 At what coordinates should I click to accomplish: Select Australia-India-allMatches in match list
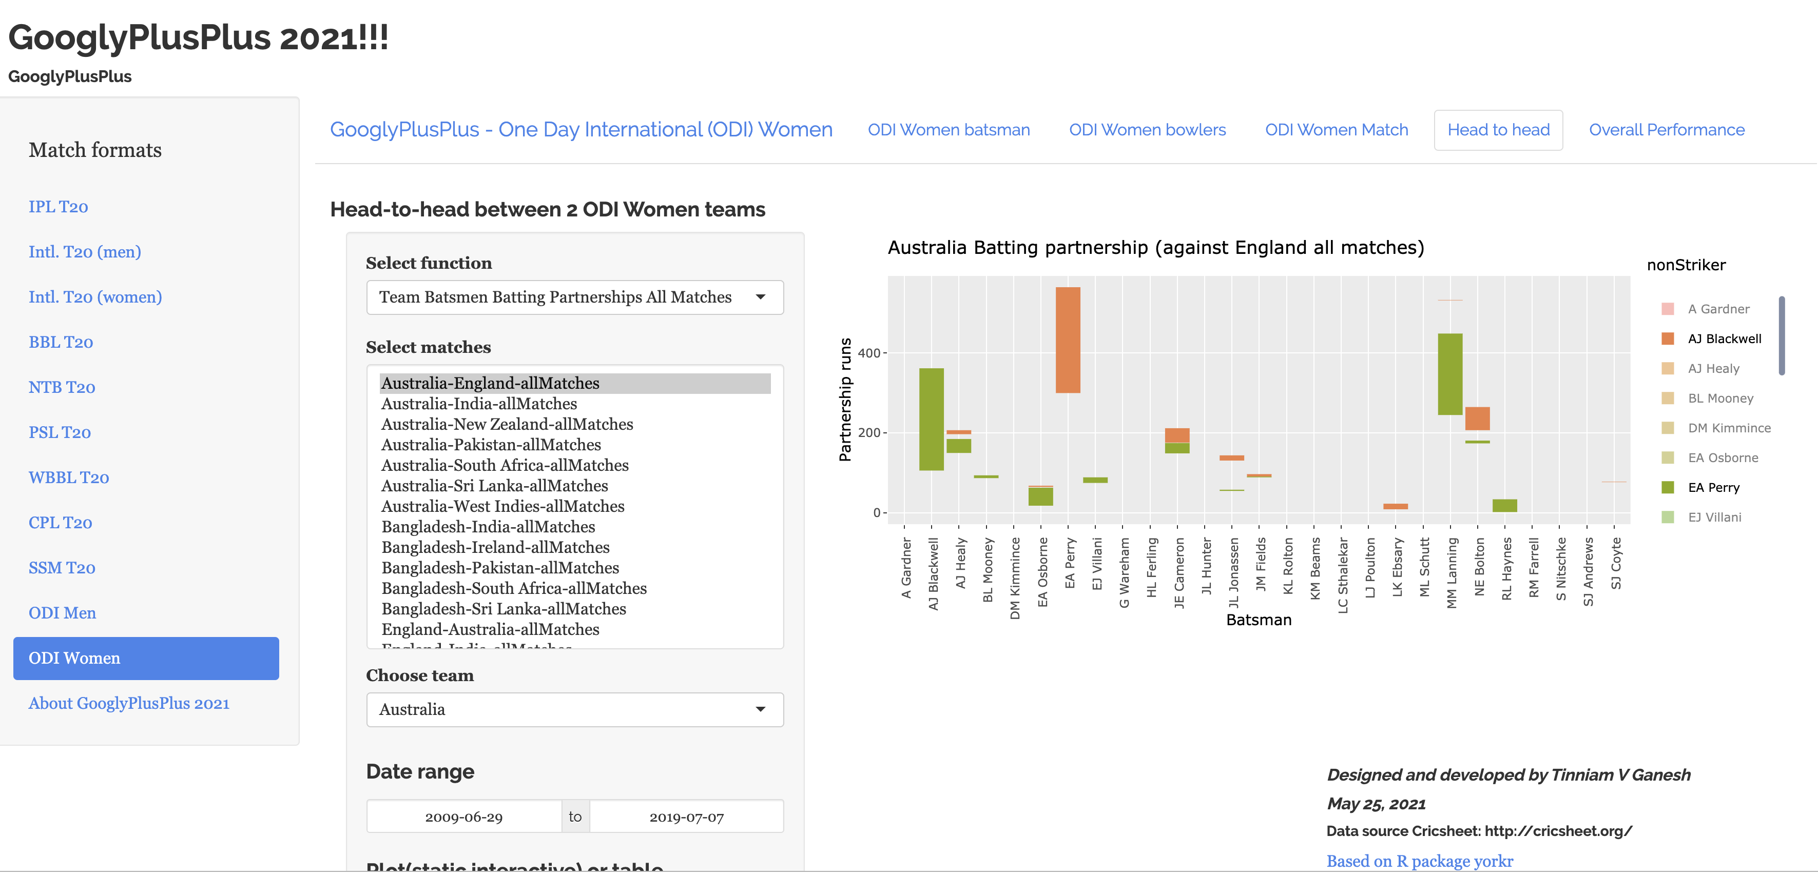tap(478, 404)
